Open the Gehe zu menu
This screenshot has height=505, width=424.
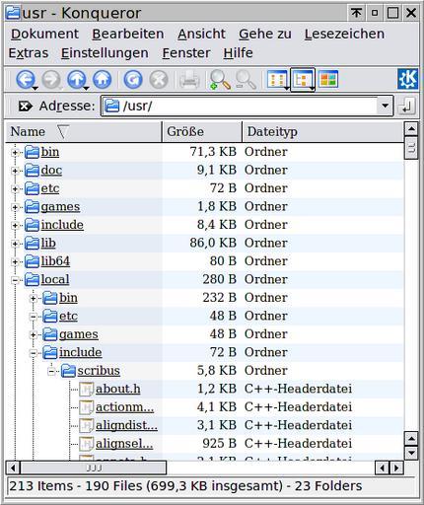[x=265, y=34]
